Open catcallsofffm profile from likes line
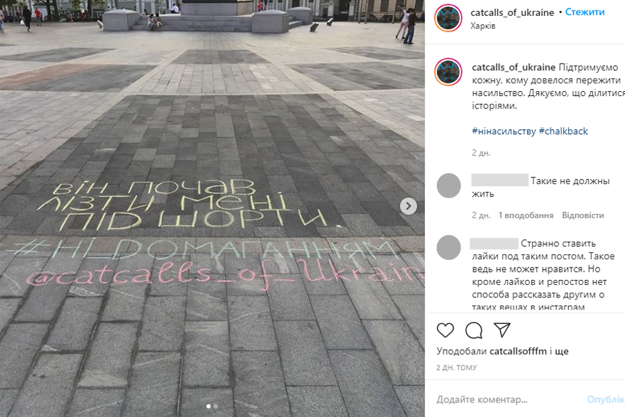 [518, 351]
